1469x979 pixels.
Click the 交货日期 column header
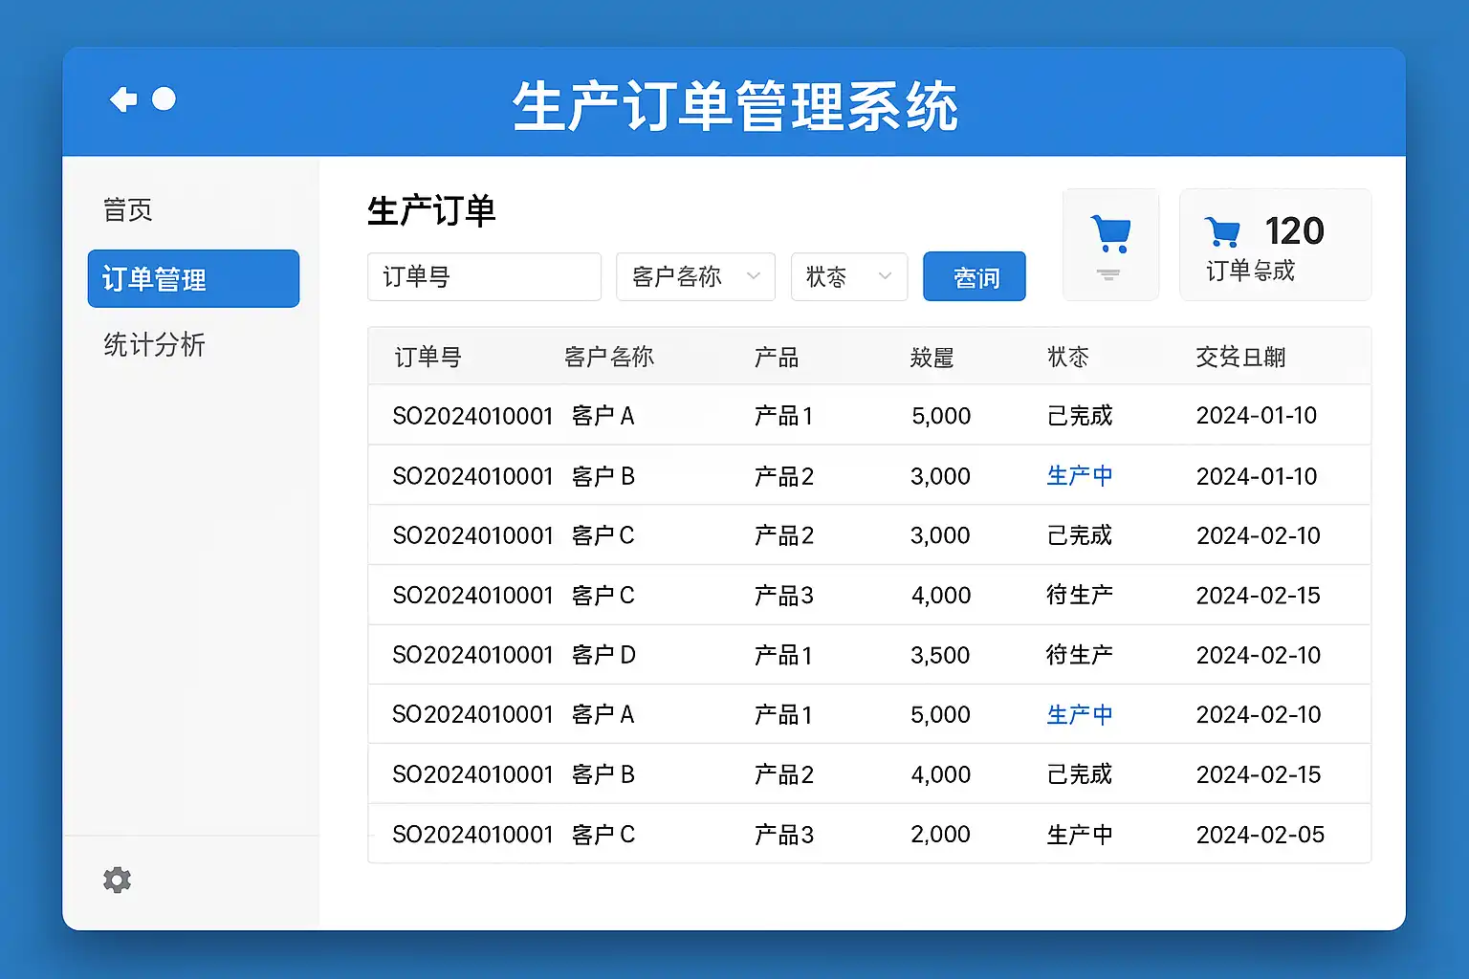coord(1240,358)
